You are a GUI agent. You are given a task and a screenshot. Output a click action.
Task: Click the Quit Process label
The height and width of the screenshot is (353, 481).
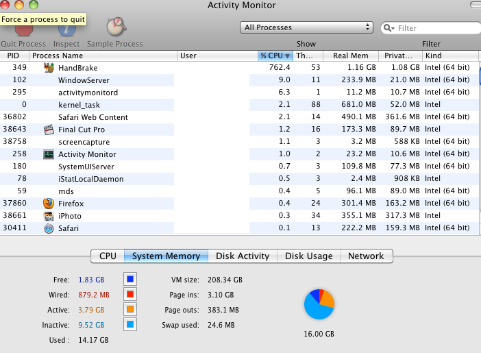point(23,44)
